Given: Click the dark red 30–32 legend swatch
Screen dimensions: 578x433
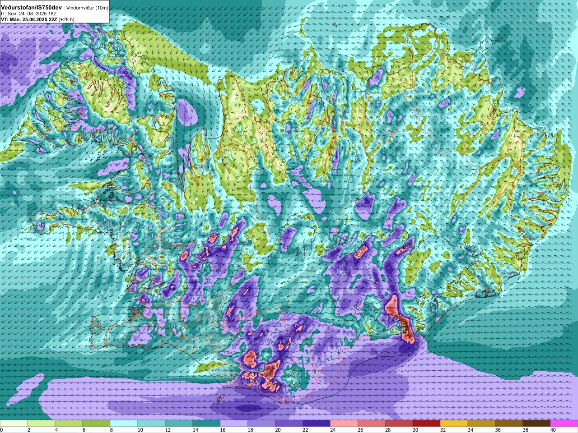Looking at the screenshot, I should 427,424.
